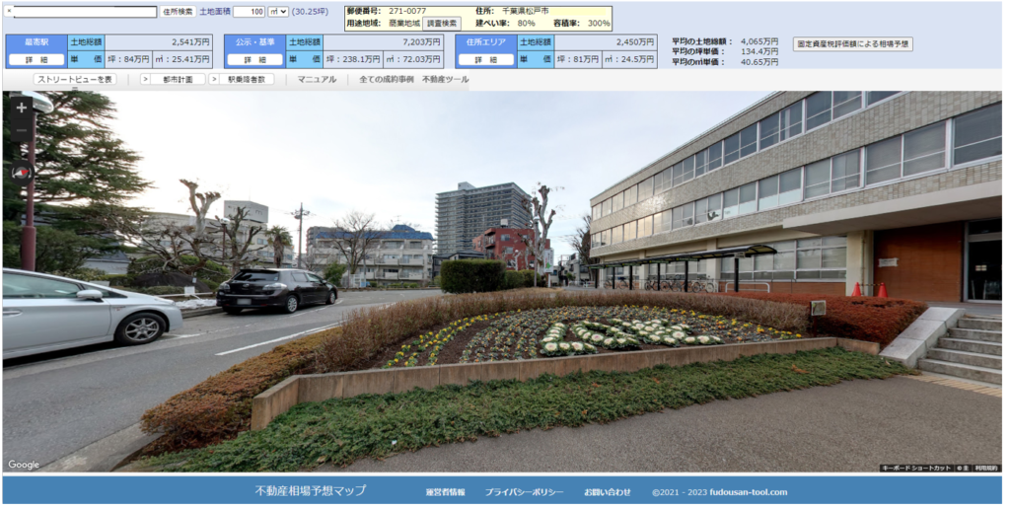Image resolution: width=1010 pixels, height=509 pixels.
Task: Open 詳細 under 住所エリア
Action: (485, 60)
